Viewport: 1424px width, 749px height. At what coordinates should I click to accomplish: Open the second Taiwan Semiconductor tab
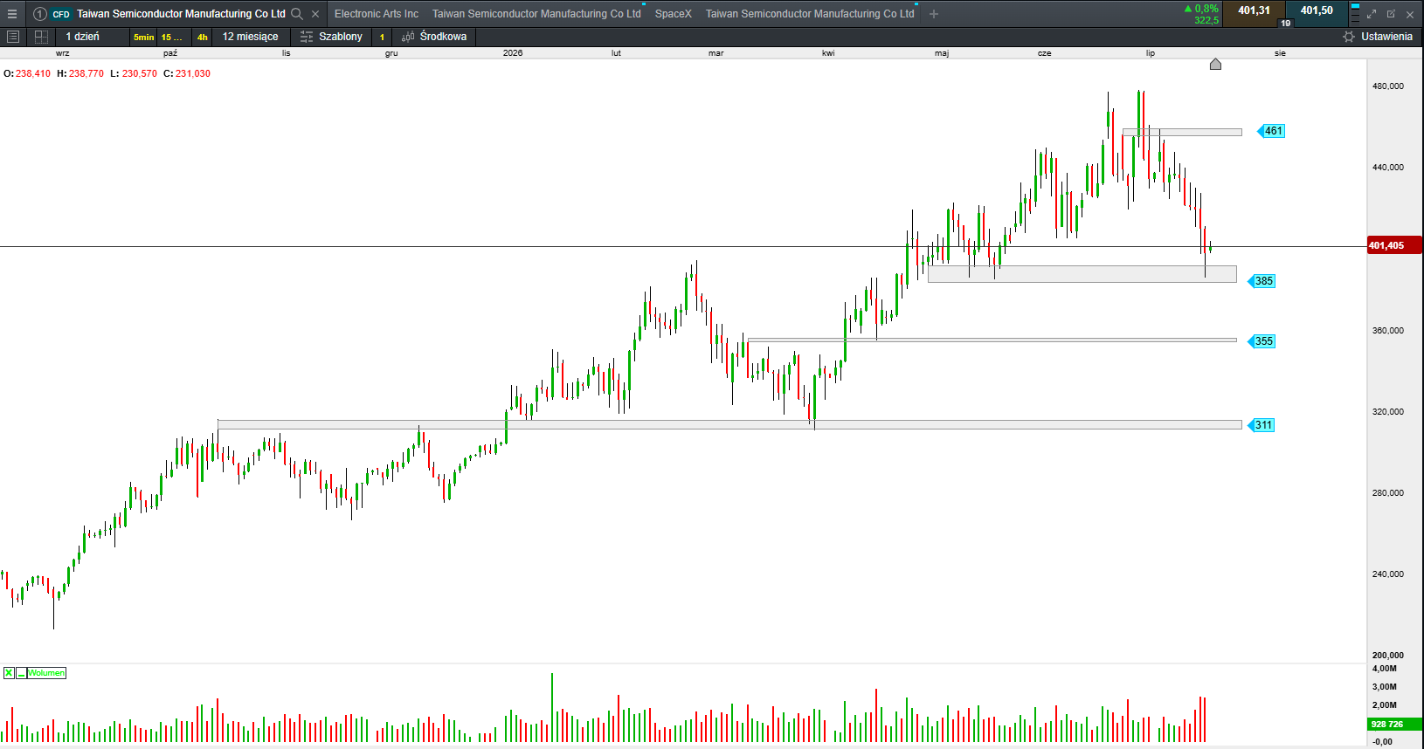pos(536,14)
